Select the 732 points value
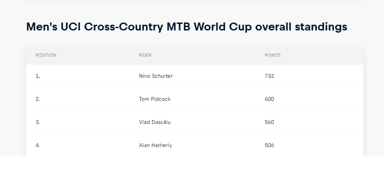384x172 pixels. point(269,76)
